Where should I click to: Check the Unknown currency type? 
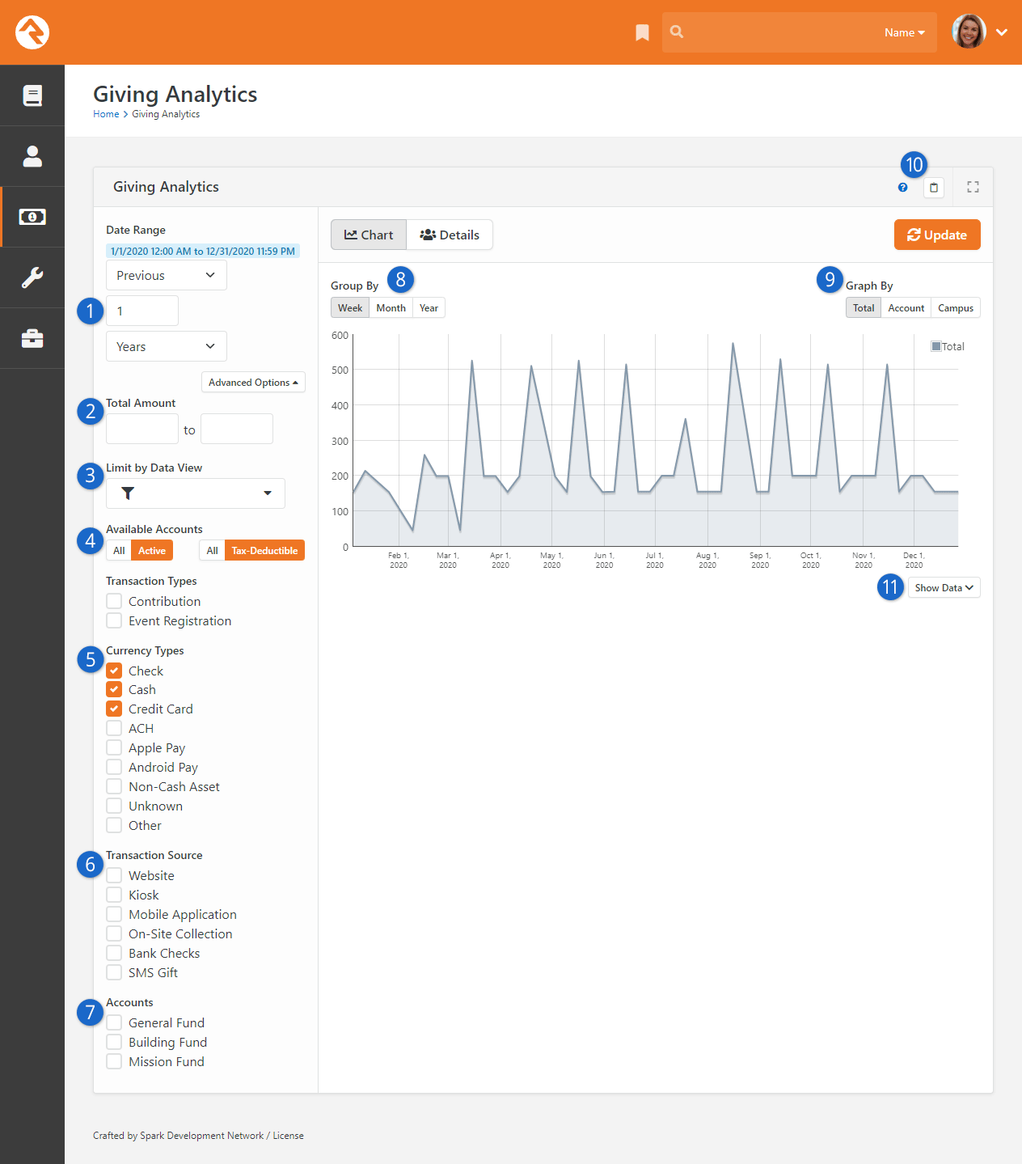click(x=114, y=806)
